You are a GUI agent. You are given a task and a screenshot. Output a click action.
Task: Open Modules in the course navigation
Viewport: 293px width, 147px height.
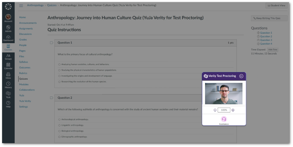point(24,84)
